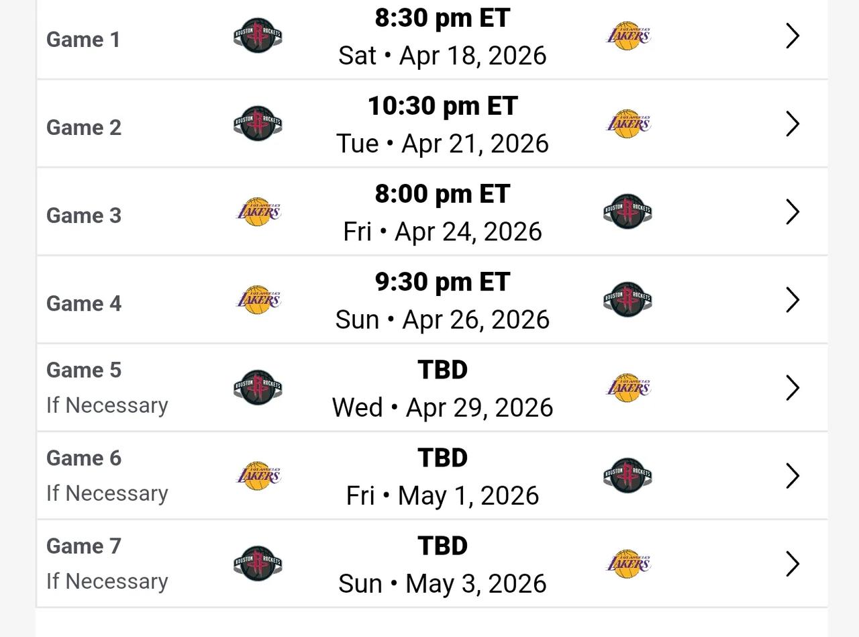Image resolution: width=859 pixels, height=637 pixels.
Task: Click the Rockets logo in Game 5 row
Action: tap(258, 388)
